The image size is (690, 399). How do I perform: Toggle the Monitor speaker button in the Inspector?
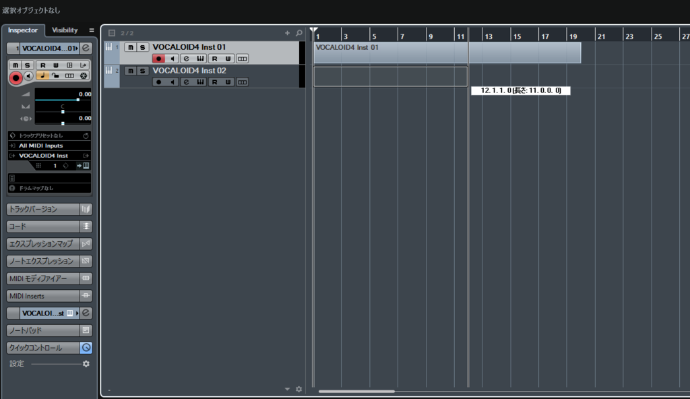click(28, 75)
